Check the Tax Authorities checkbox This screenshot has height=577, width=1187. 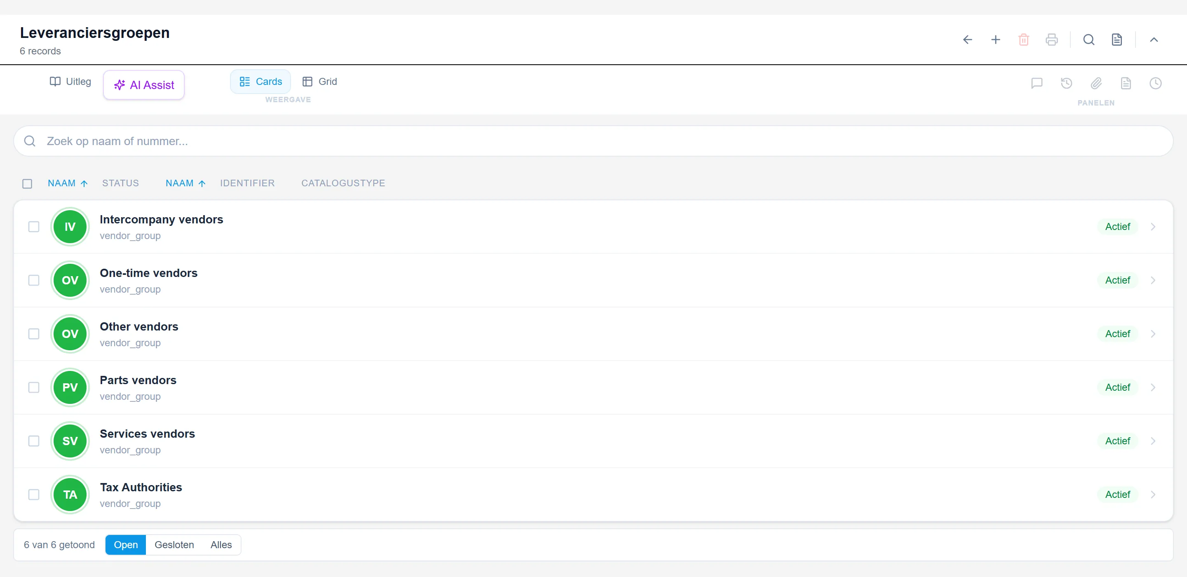[34, 495]
